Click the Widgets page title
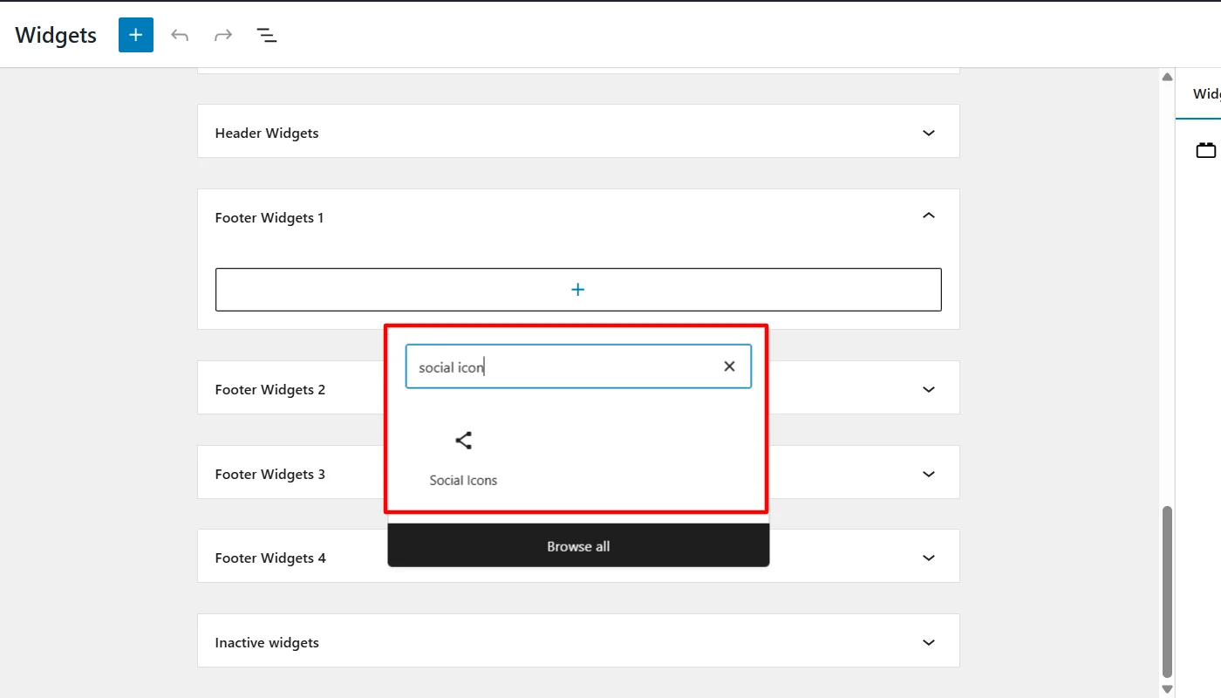The width and height of the screenshot is (1221, 698). coord(56,36)
